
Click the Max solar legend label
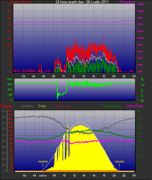pyautogui.click(x=63, y=106)
